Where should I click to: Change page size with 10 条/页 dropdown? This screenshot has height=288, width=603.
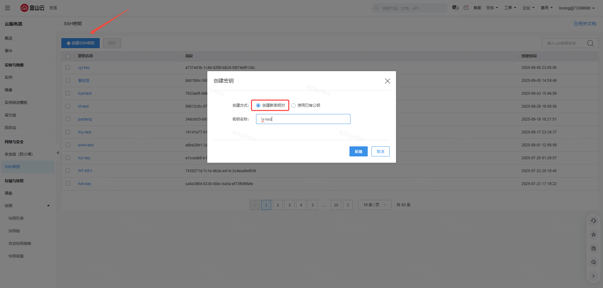coord(375,205)
